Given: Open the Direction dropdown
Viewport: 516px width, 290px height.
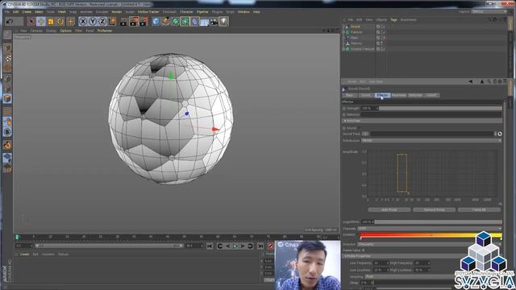Looking at the screenshot, I should point(430,244).
